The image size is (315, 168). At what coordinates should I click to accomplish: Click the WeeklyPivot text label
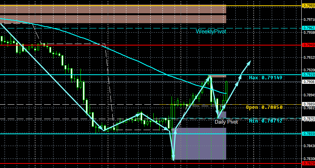point(211,31)
